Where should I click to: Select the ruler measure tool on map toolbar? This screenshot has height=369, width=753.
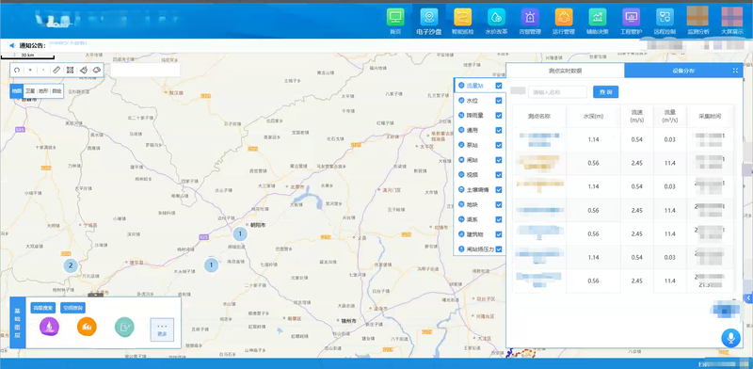pyautogui.click(x=56, y=71)
